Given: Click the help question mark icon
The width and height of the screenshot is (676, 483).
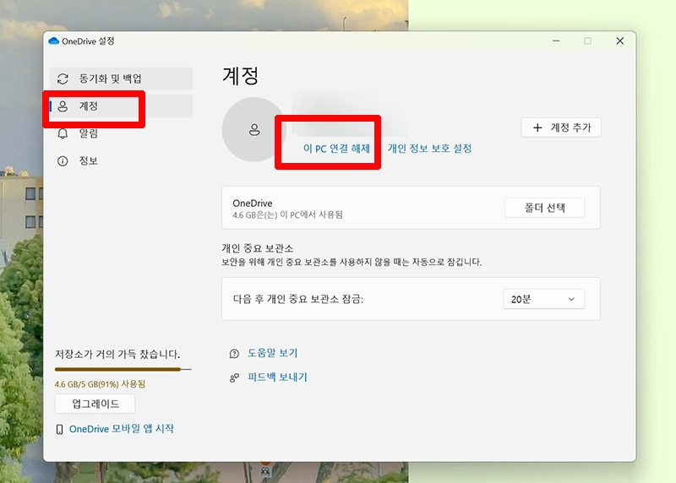Looking at the screenshot, I should [234, 354].
